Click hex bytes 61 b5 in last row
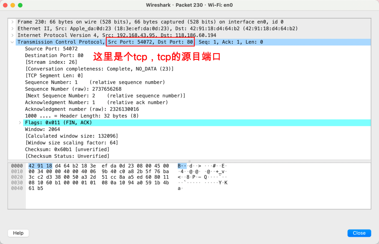This screenshot has width=379, height=244. 36,188
